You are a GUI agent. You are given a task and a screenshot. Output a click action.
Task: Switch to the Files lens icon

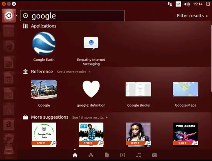point(107,155)
